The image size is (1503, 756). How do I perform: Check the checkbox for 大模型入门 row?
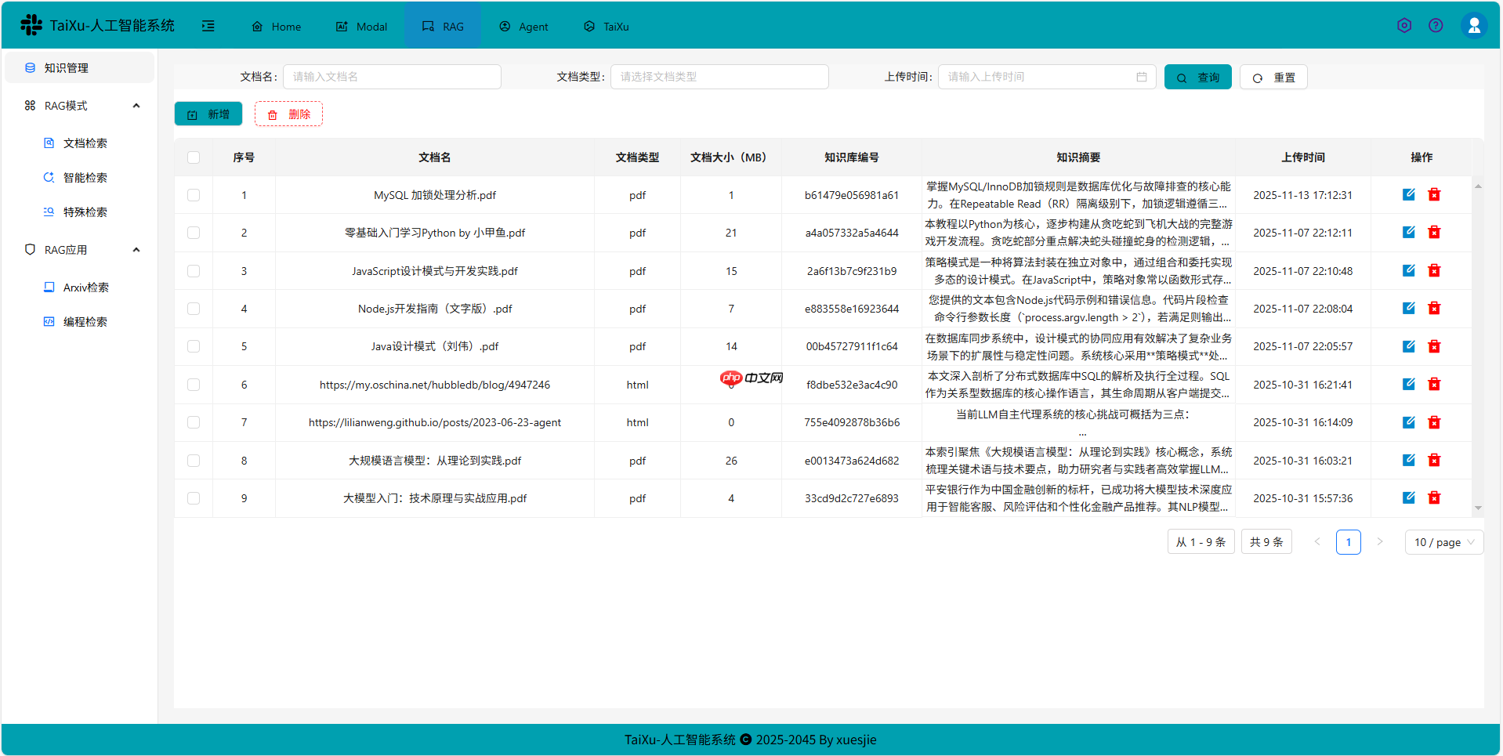tap(193, 497)
